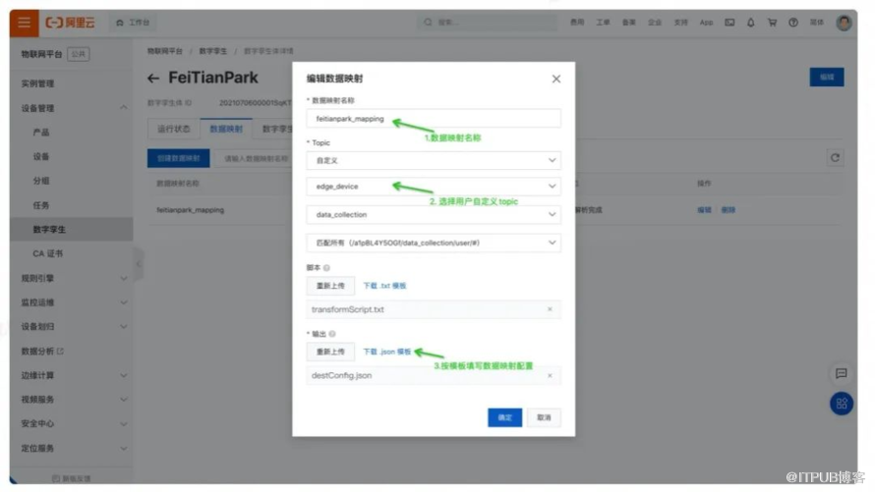The width and height of the screenshot is (875, 492).
Task: Download the .json template link
Action: [x=386, y=352]
